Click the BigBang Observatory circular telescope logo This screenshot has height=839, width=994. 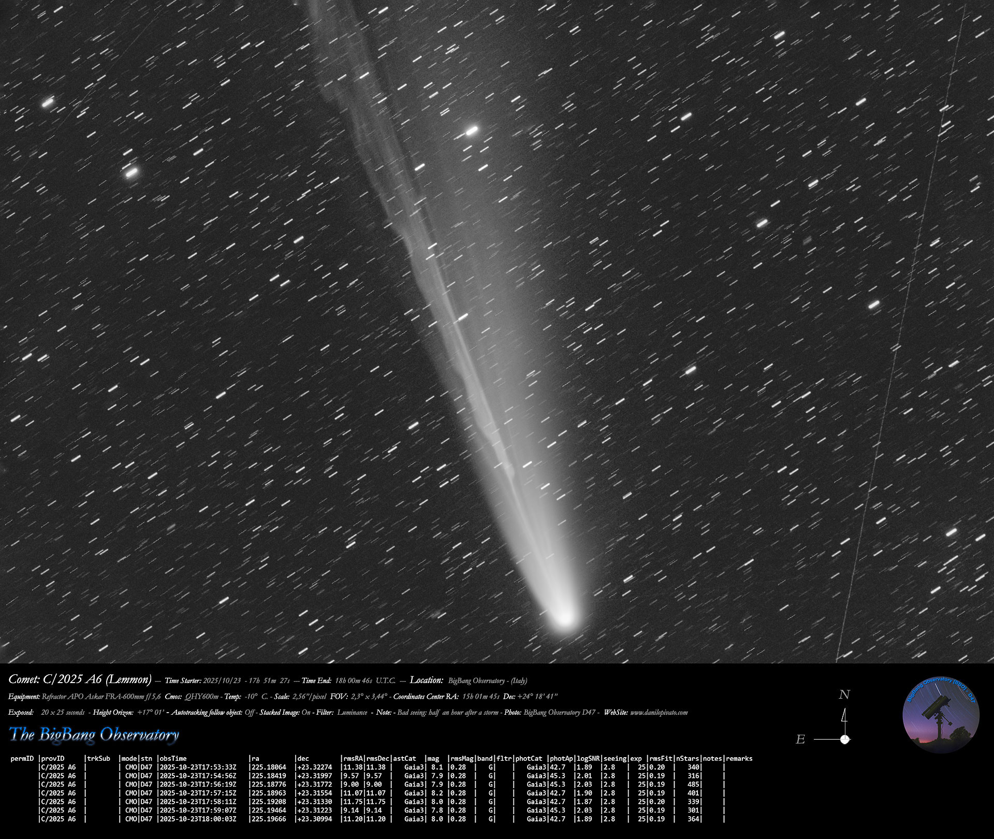point(941,716)
